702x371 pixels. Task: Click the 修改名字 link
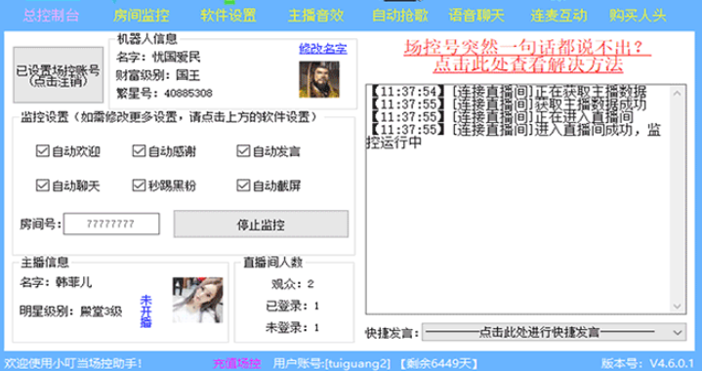(x=323, y=49)
